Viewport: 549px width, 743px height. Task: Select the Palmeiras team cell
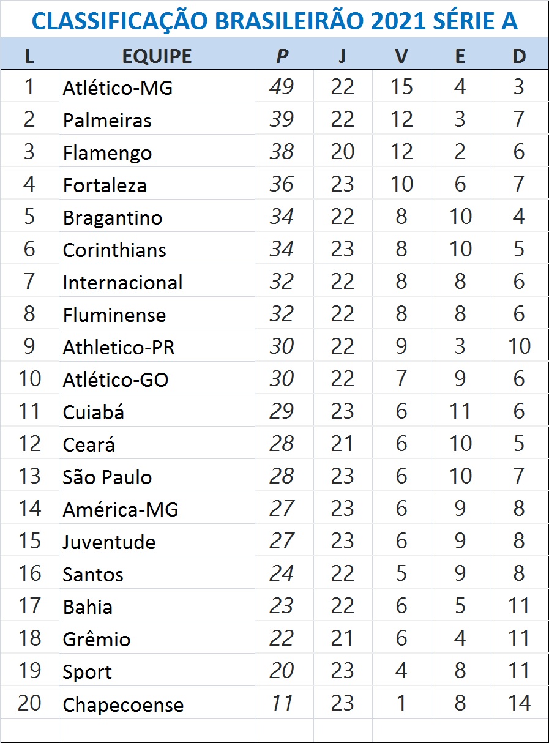coord(107,121)
